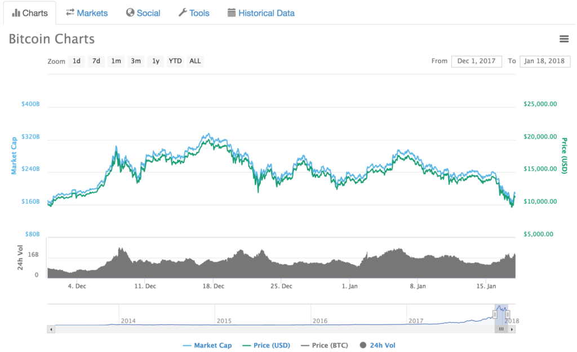577x352 pixels.
Task: Click the 16B volume axis label
Action: (33, 255)
